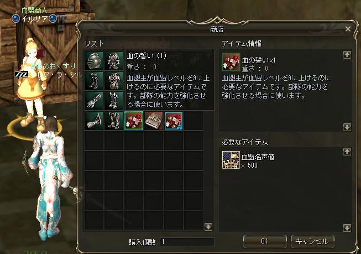Select the green-bordered 血の誓い item

134,121
